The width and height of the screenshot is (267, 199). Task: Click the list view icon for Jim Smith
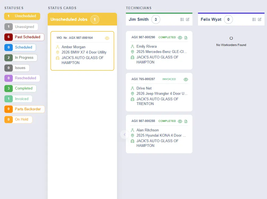(x=182, y=19)
